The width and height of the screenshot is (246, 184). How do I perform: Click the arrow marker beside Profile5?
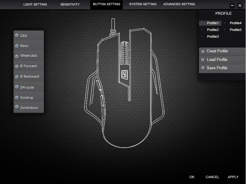pyautogui.click(x=225, y=30)
